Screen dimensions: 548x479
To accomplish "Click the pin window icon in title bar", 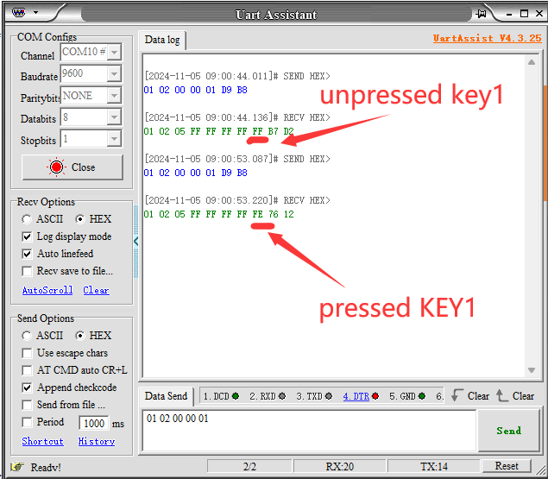I will (x=482, y=14).
